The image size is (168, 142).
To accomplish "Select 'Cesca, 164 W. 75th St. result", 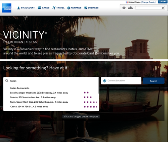I will click(x=29, y=107).
